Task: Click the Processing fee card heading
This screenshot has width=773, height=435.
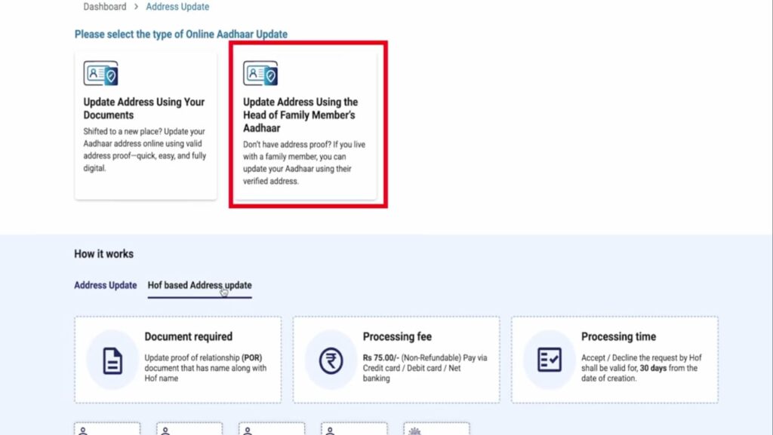Action: pyautogui.click(x=397, y=337)
